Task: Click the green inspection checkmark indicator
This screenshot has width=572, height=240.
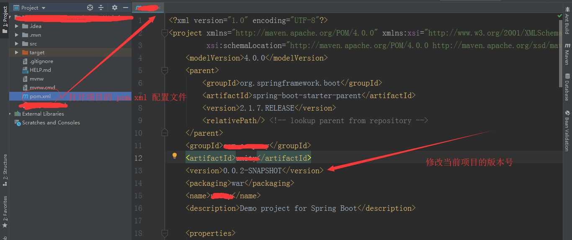Action: [560, 16]
